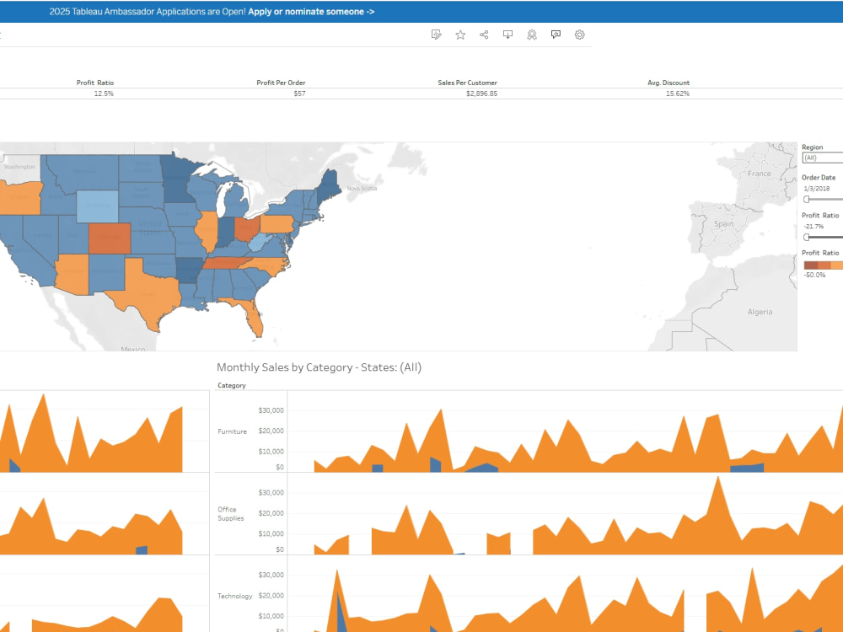Viewport: 843px width, 632px height.
Task: Open settings via the gear icon
Action: [x=580, y=35]
